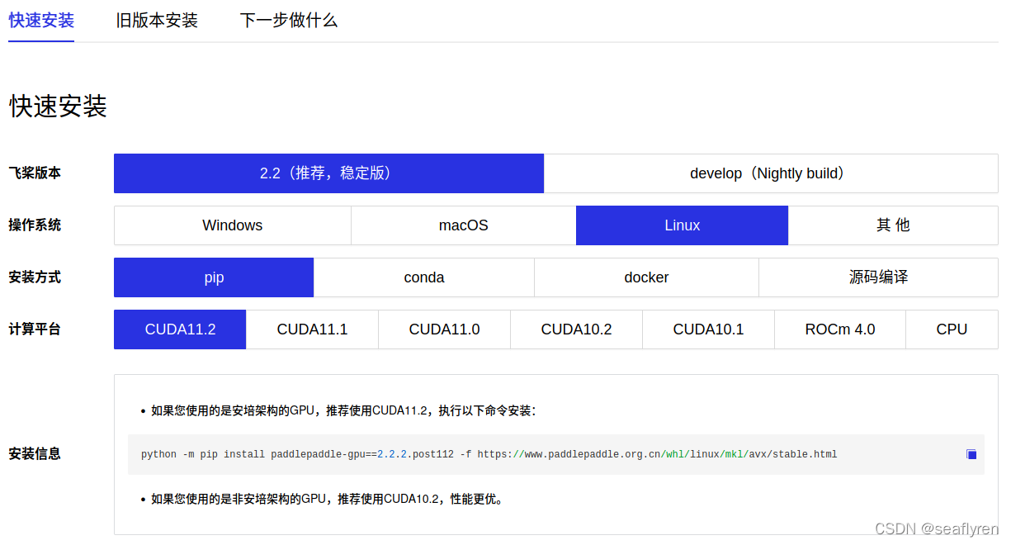Viewport: 1011px width, 545px height.
Task: Choose Windows operating system
Action: pos(233,225)
